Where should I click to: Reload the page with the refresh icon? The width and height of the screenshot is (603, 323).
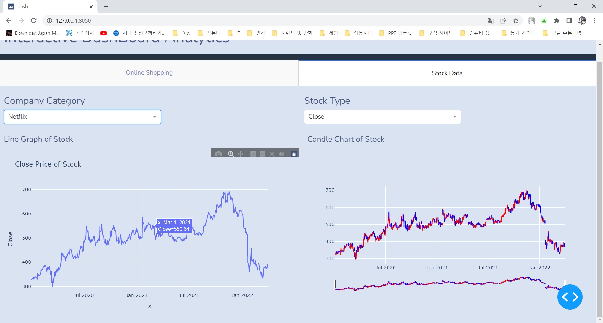(x=34, y=20)
